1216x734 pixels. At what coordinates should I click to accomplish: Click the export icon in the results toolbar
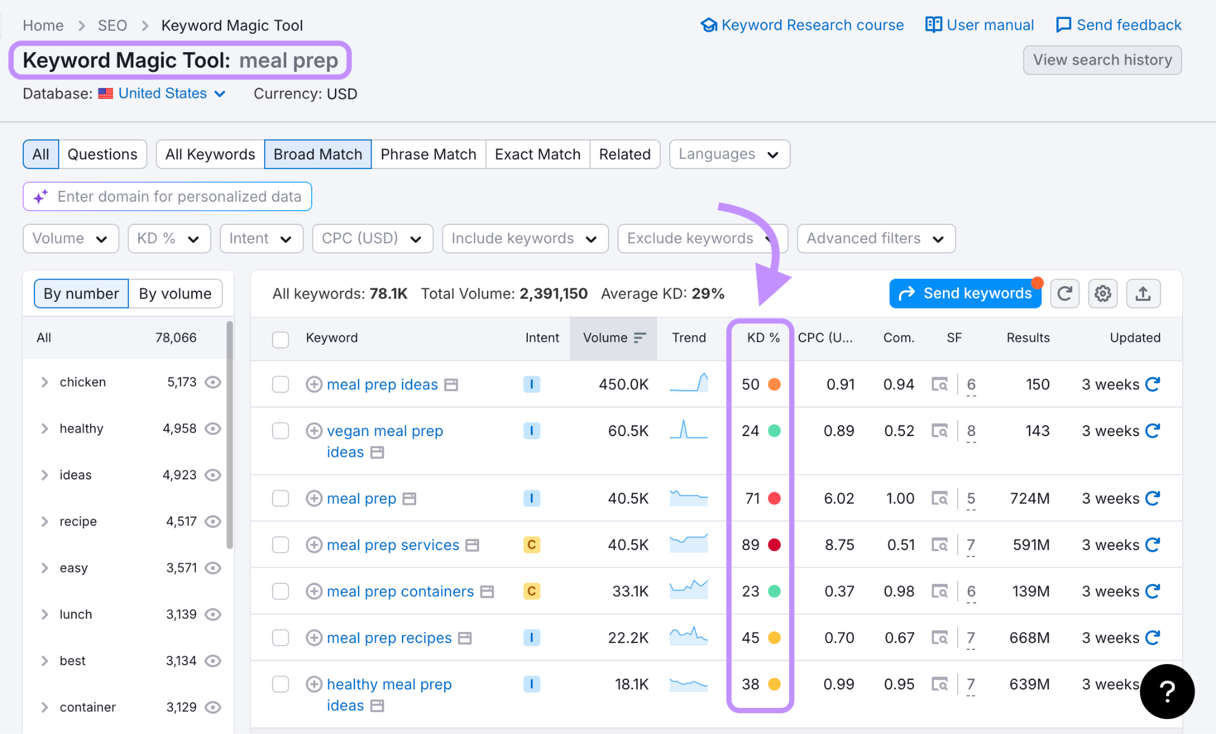pos(1143,293)
